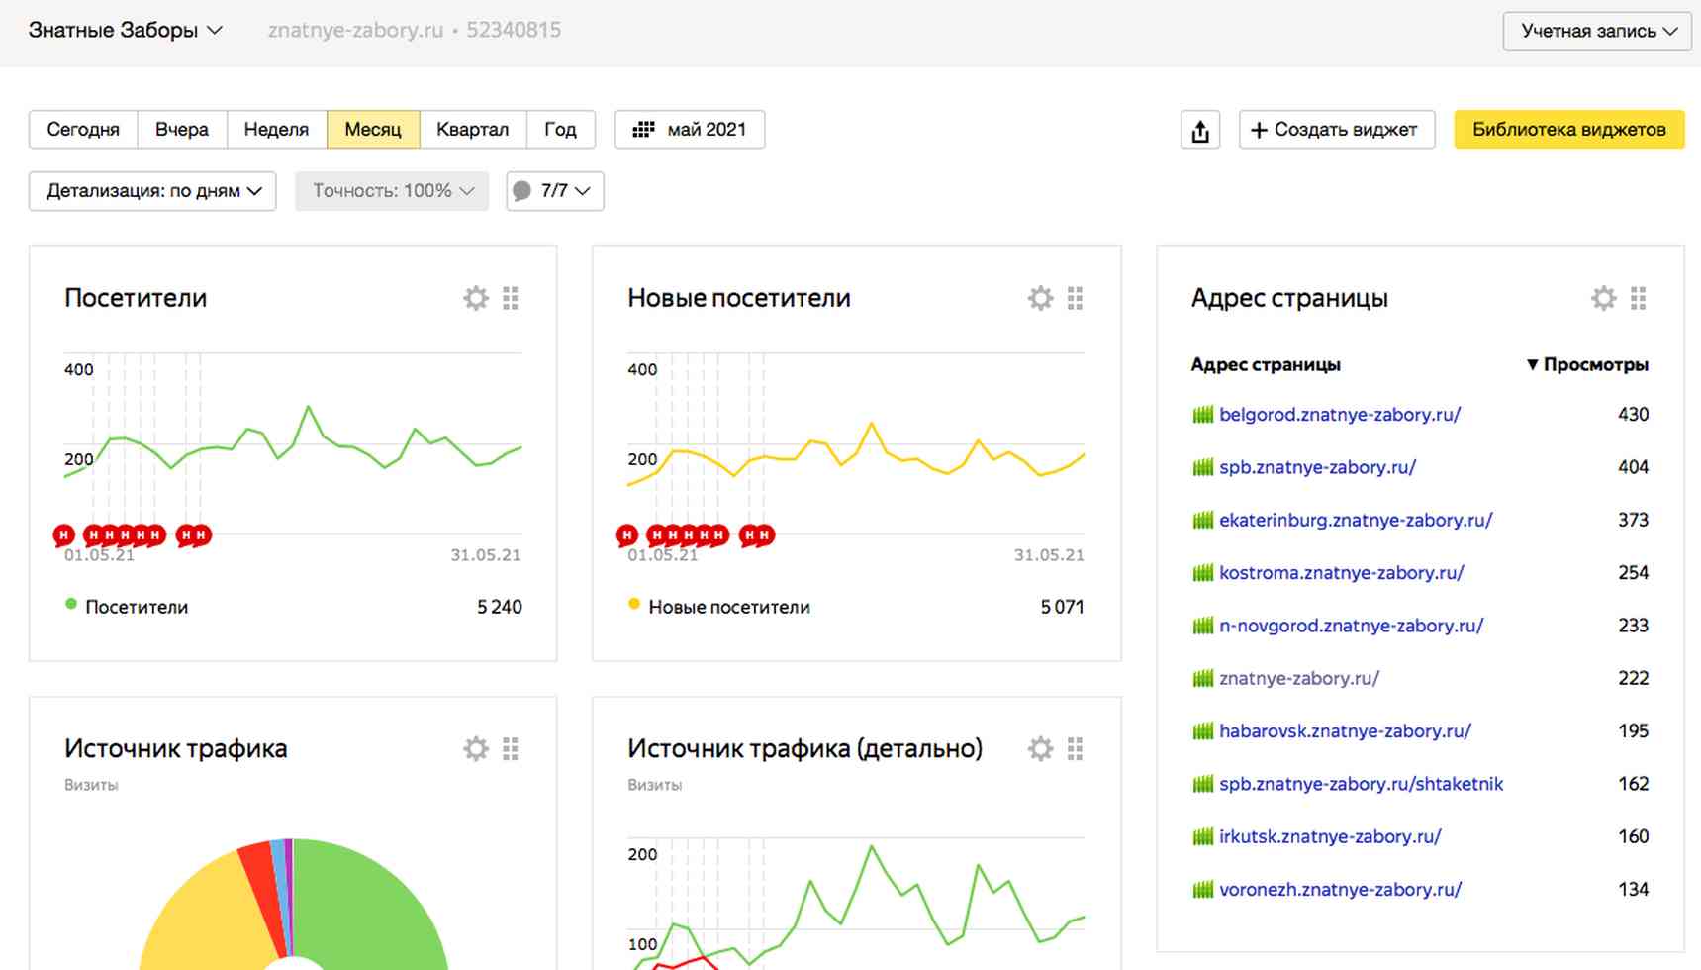Screen dimensions: 1701x970
Task: Expand the Знатные Заборы counter selector
Action: 125,31
